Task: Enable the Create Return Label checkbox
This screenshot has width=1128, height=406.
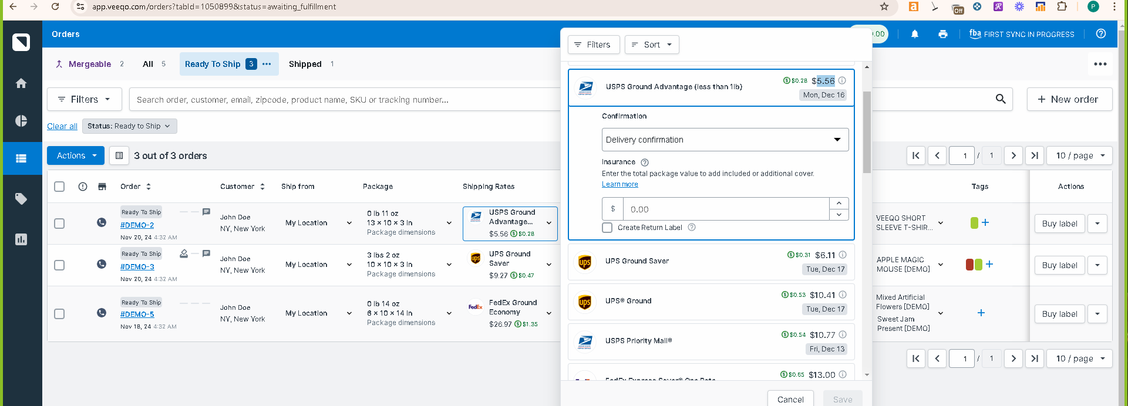Action: [x=607, y=228]
